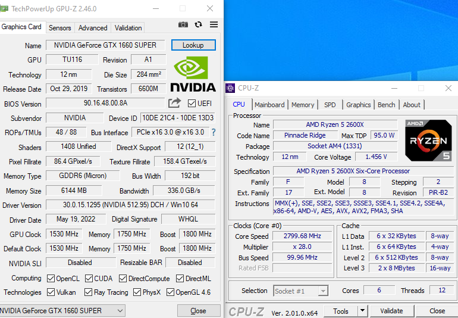Viewport: 458px width, 318px height.
Task: Click the Package Socket AM4 (1331) value
Action: click(x=335, y=146)
